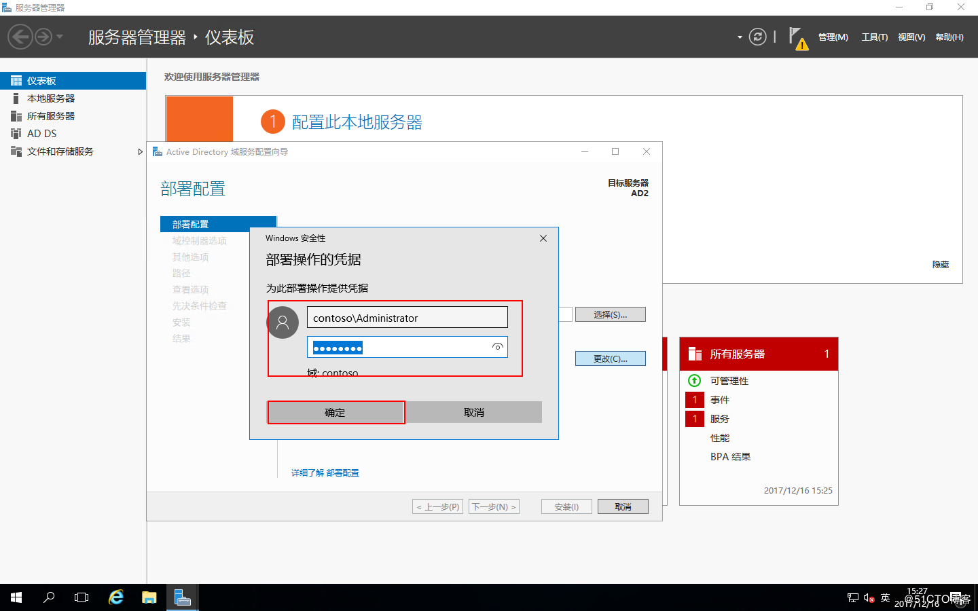Click the 选择(S)... button

tap(611, 314)
